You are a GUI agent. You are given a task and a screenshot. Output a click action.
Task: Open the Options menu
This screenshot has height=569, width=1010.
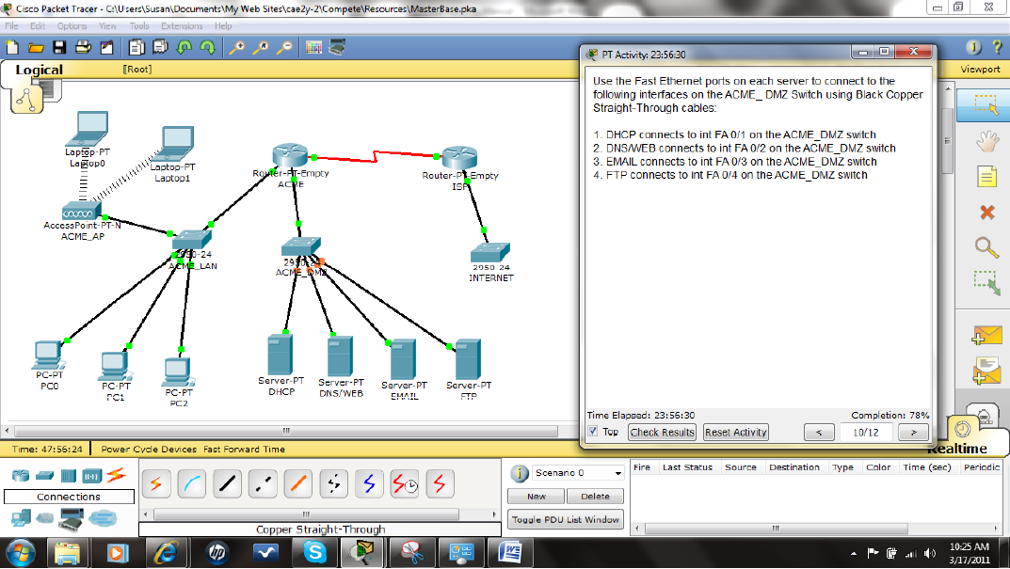pyautogui.click(x=72, y=25)
